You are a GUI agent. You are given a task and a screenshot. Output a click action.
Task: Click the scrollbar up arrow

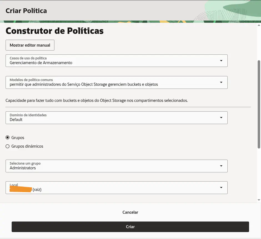pyautogui.click(x=259, y=25)
